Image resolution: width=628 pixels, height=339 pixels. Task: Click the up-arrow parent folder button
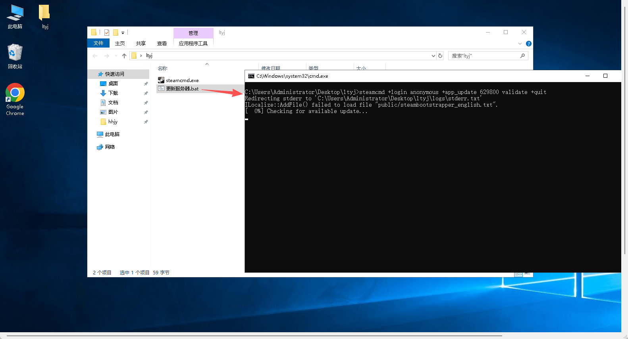tap(124, 56)
